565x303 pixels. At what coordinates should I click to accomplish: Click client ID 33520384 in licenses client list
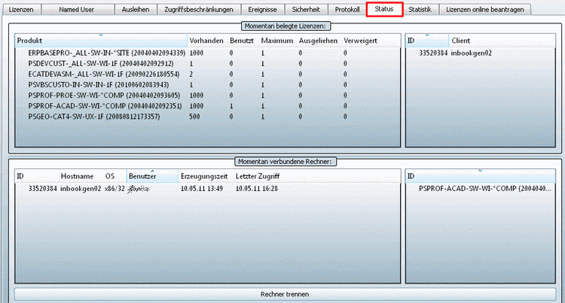tap(433, 53)
